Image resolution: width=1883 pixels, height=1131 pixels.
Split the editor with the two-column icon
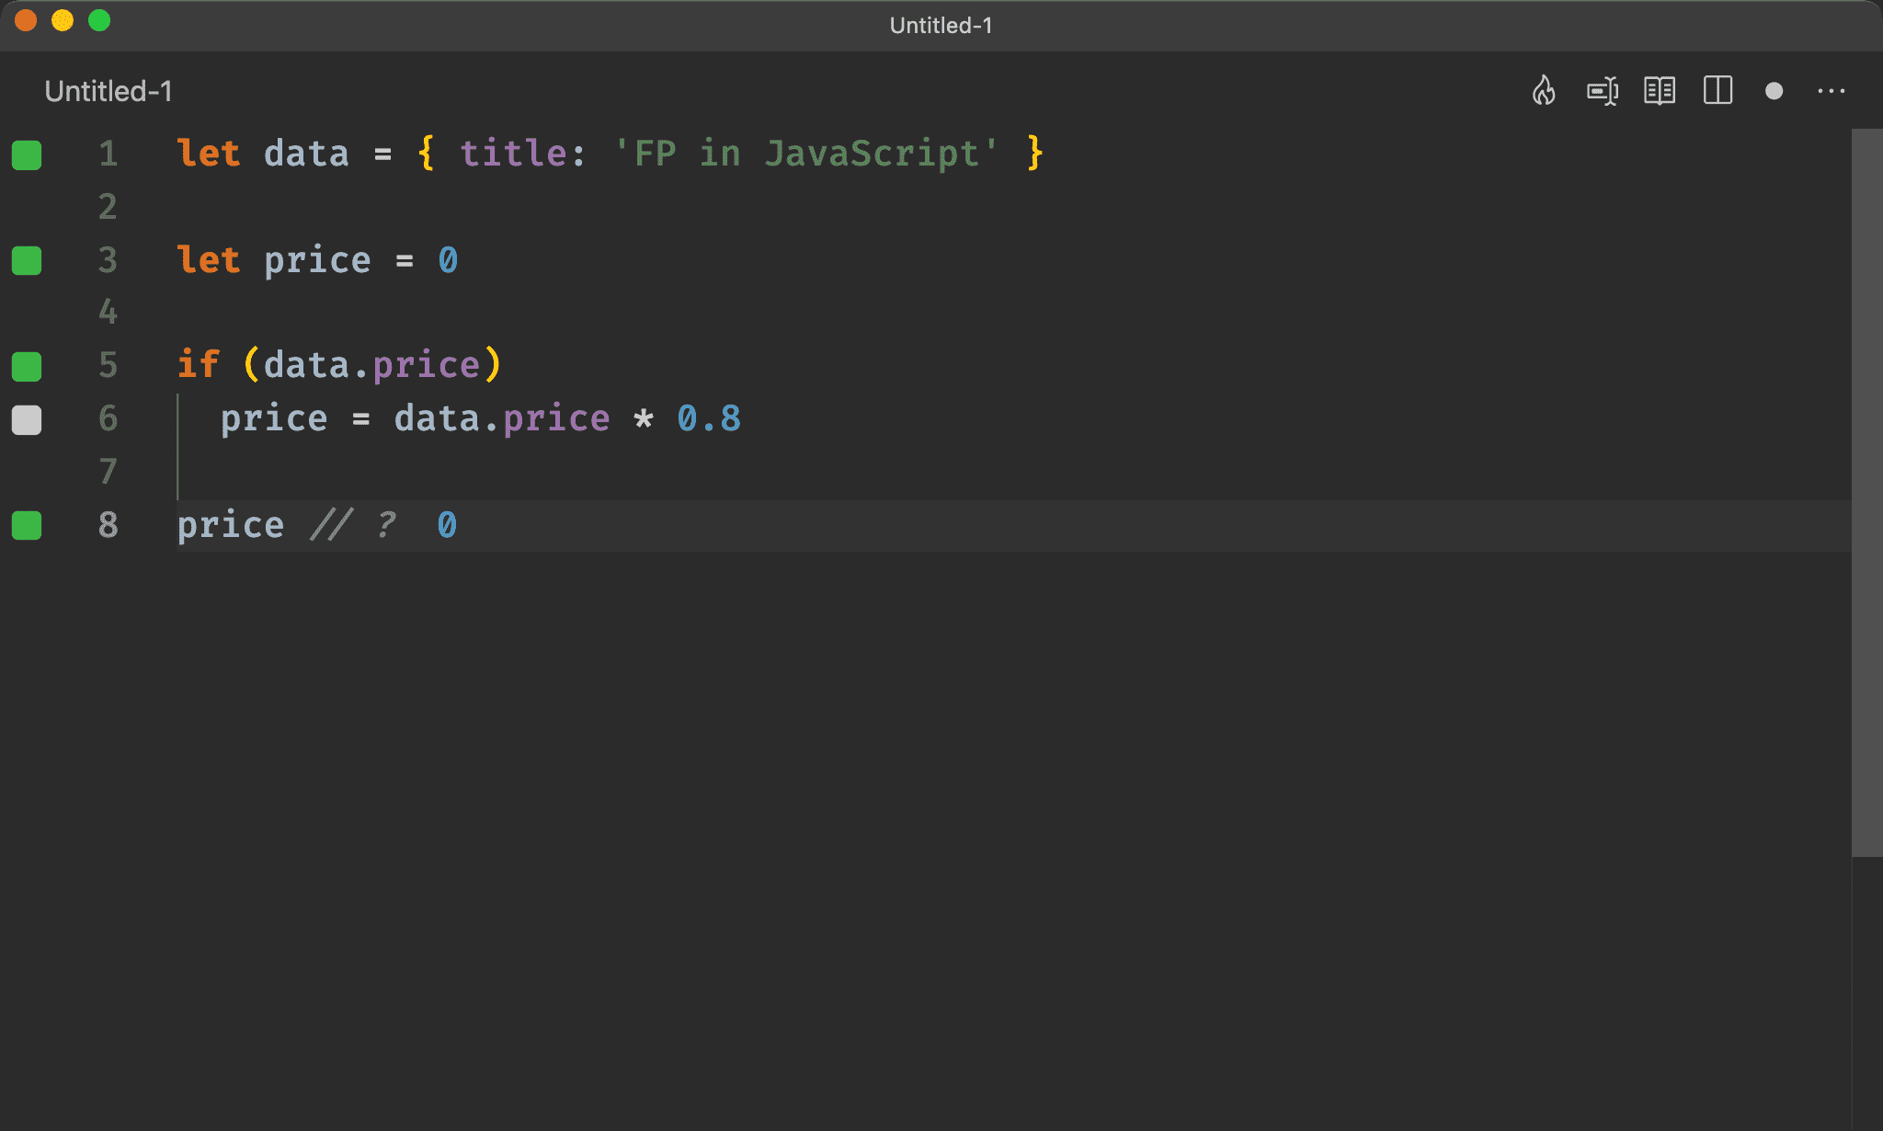(1718, 91)
